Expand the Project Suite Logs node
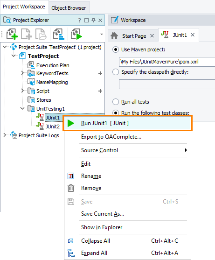Screen dimensions: 215x260 [5, 135]
